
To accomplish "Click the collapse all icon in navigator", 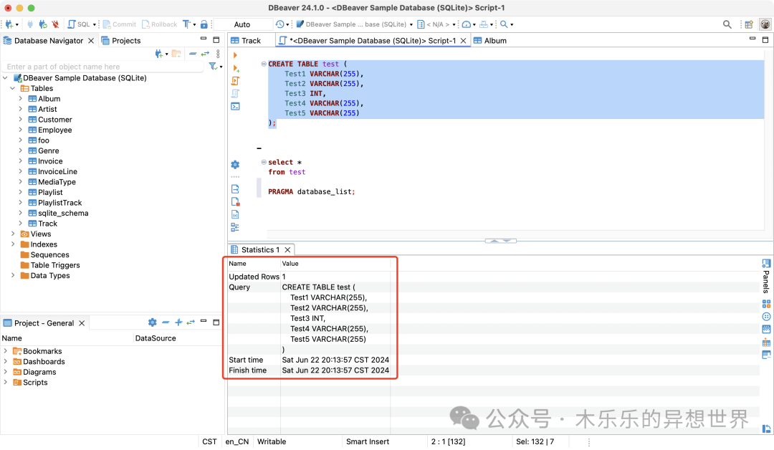I will (193, 54).
